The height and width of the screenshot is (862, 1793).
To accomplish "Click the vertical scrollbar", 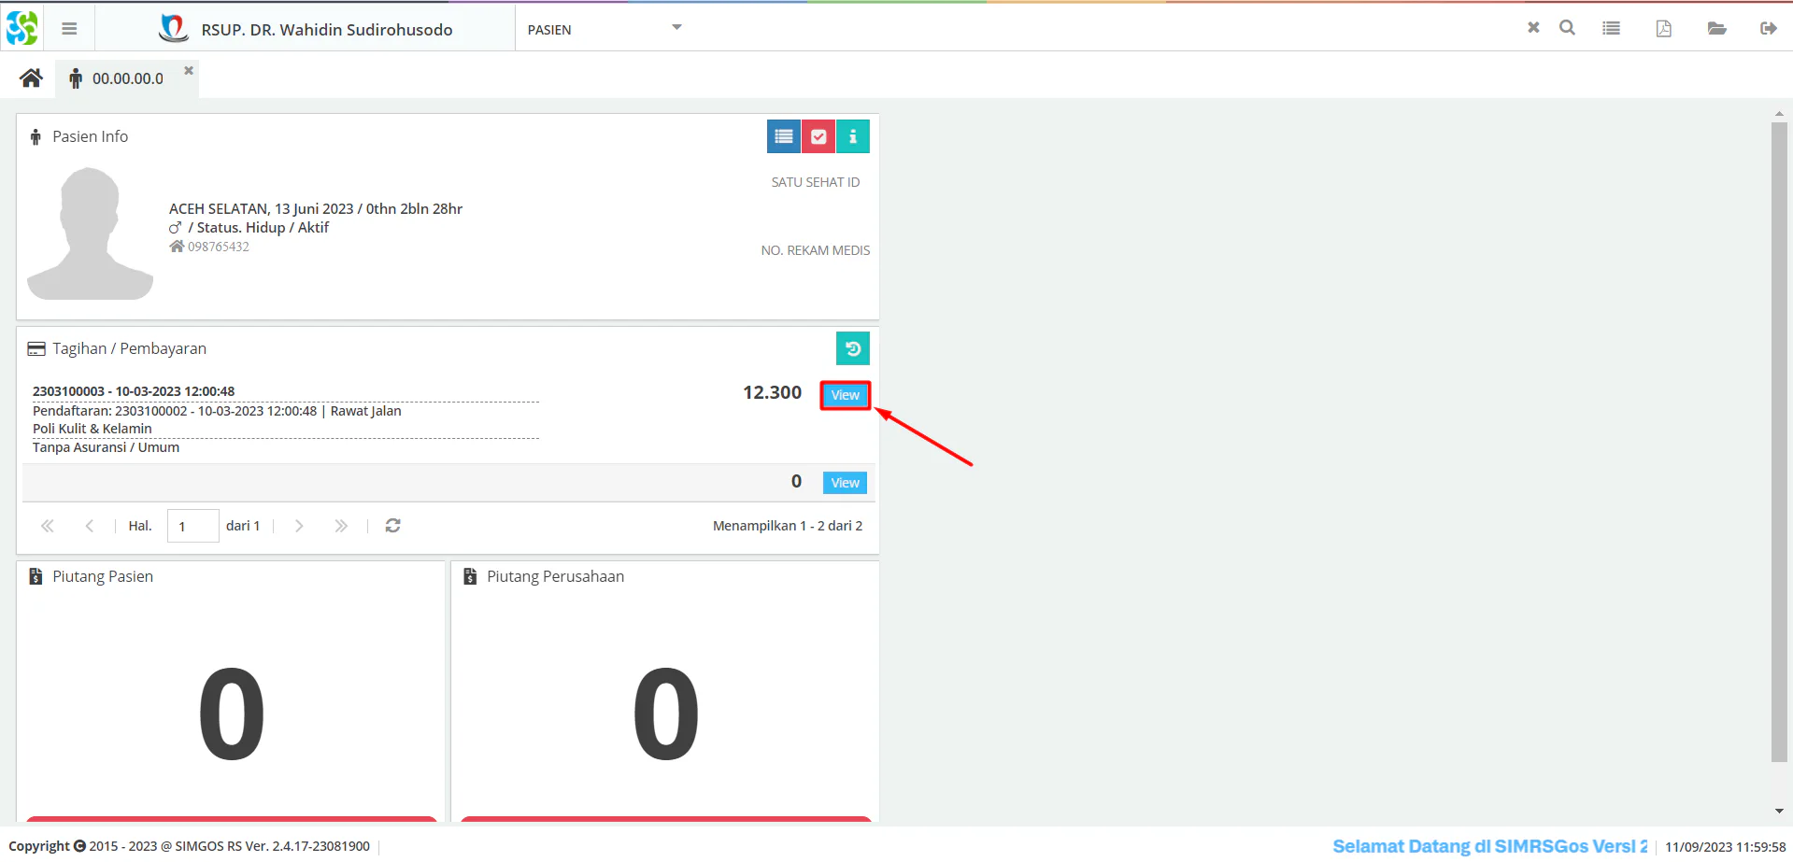I will pos(1779,442).
